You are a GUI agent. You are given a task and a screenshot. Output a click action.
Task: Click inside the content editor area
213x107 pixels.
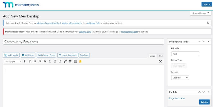pyautogui.click(x=83, y=86)
